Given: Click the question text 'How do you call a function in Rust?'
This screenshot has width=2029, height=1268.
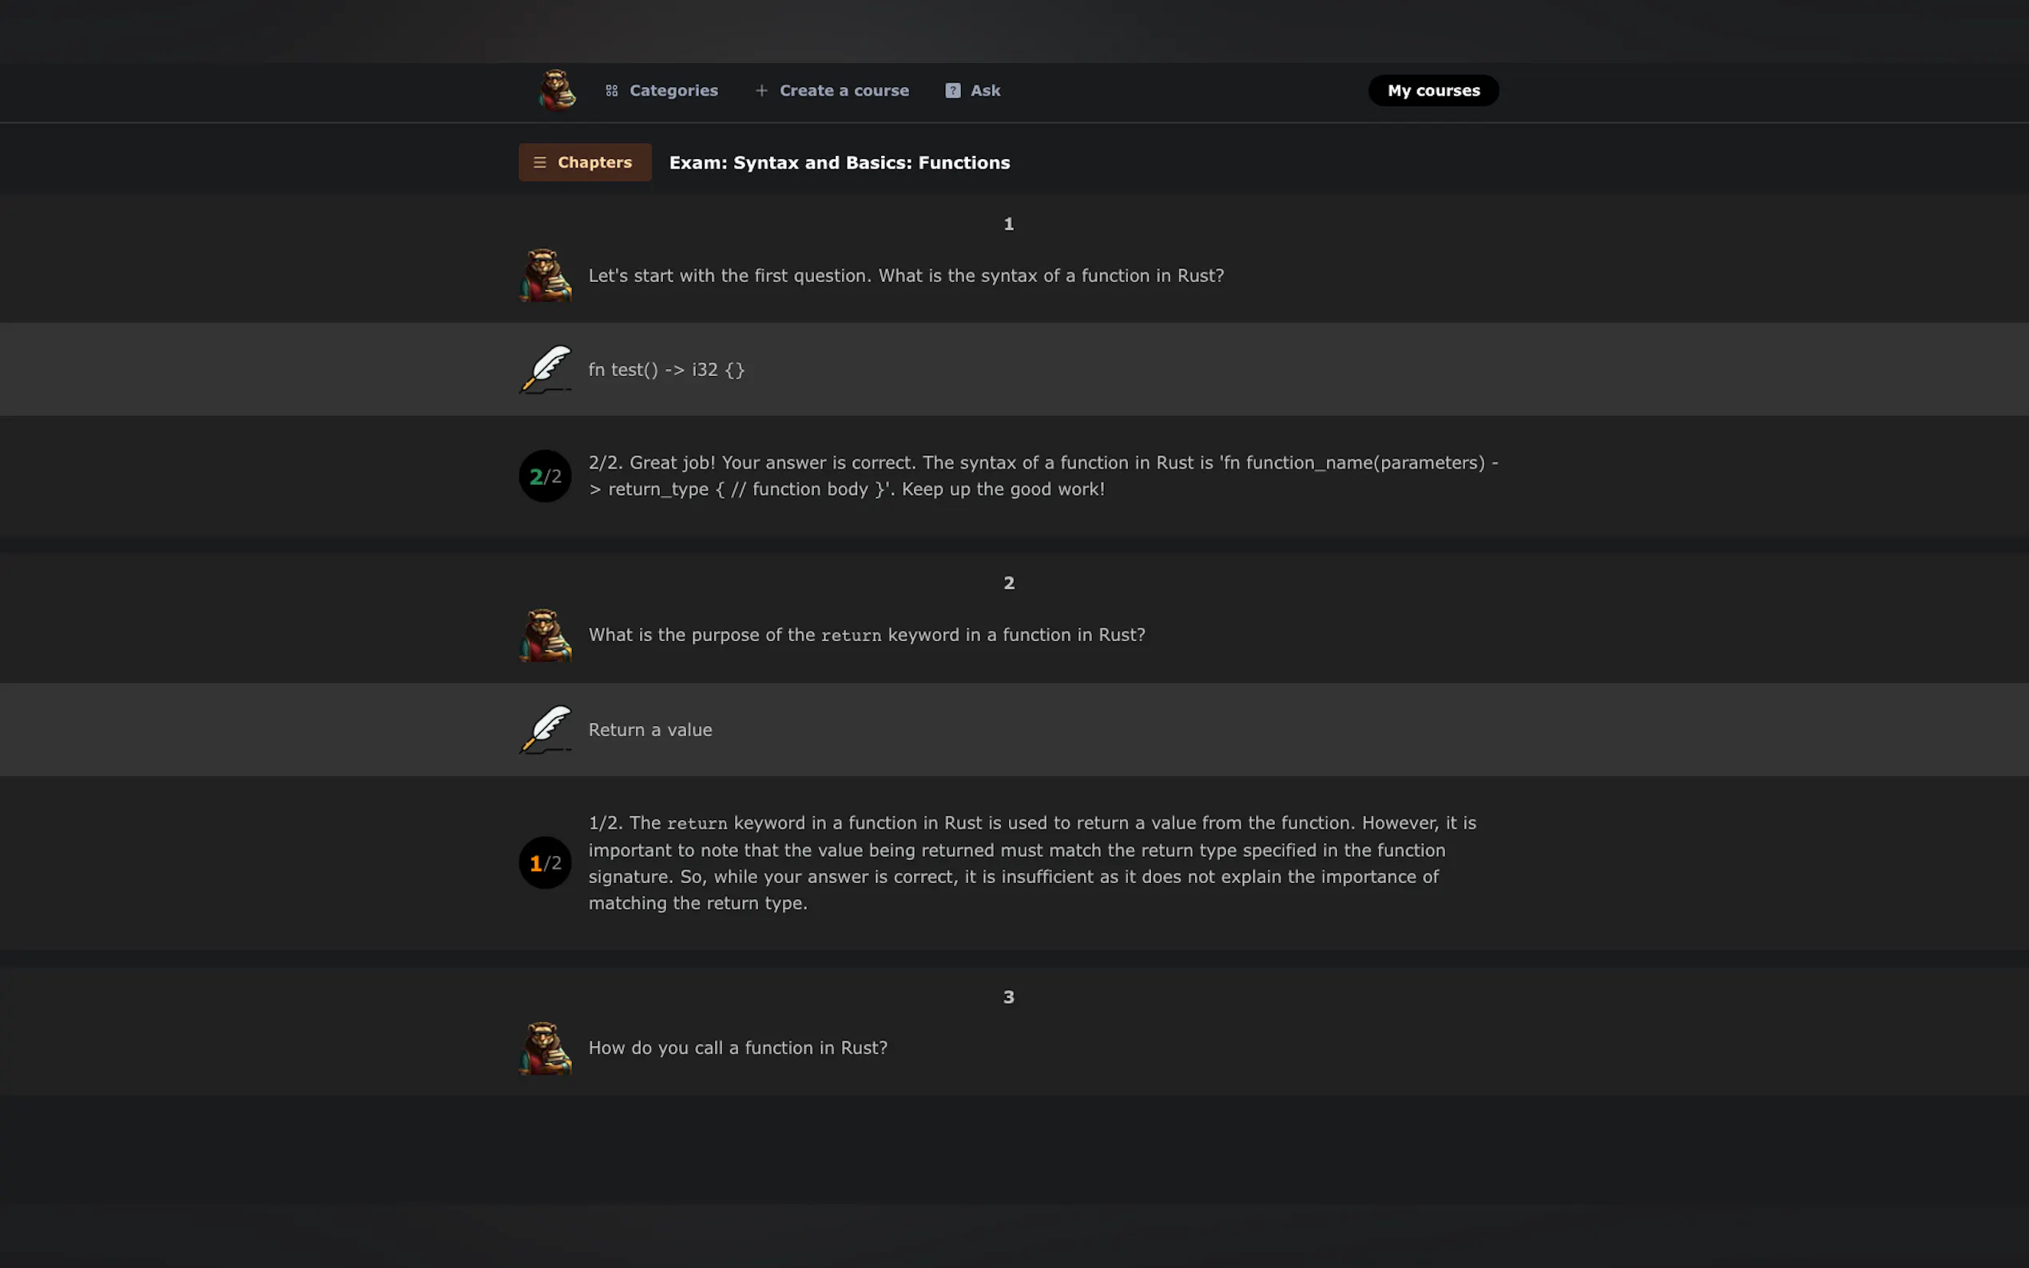Looking at the screenshot, I should tap(737, 1048).
